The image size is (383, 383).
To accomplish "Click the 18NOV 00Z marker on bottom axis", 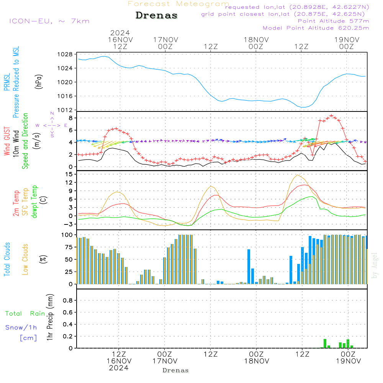I will pos(256,357).
